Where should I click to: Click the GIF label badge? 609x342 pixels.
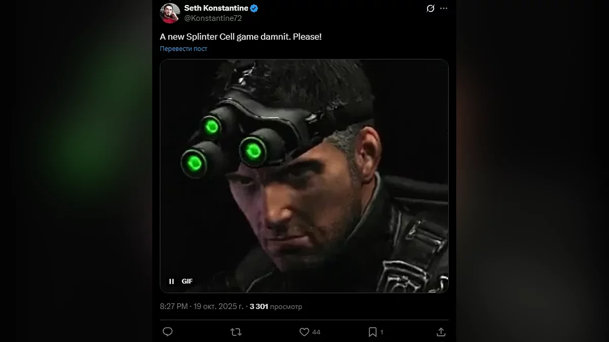pos(187,281)
